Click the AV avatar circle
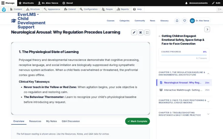The width and height of the screenshot is (223, 139). [192, 21]
